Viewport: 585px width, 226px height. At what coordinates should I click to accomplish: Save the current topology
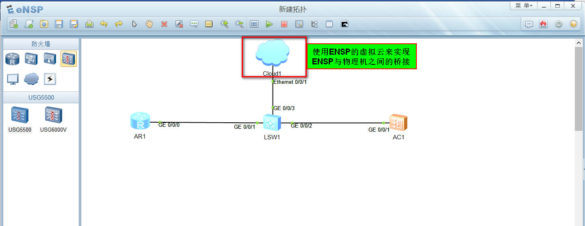[x=59, y=24]
